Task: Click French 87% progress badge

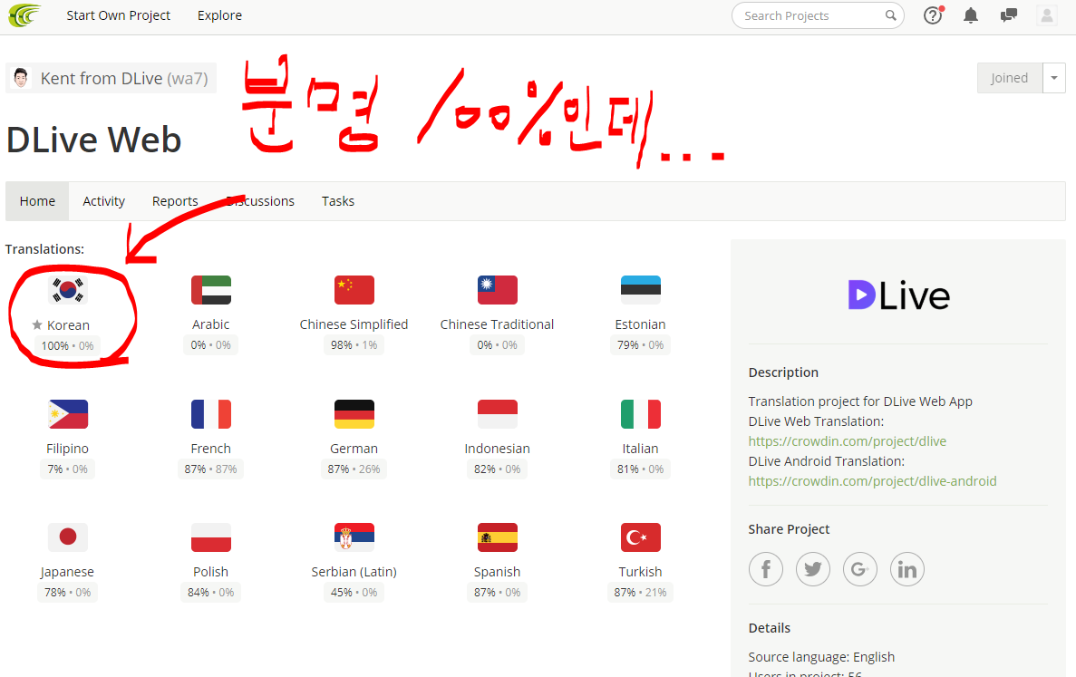Action: [x=210, y=469]
